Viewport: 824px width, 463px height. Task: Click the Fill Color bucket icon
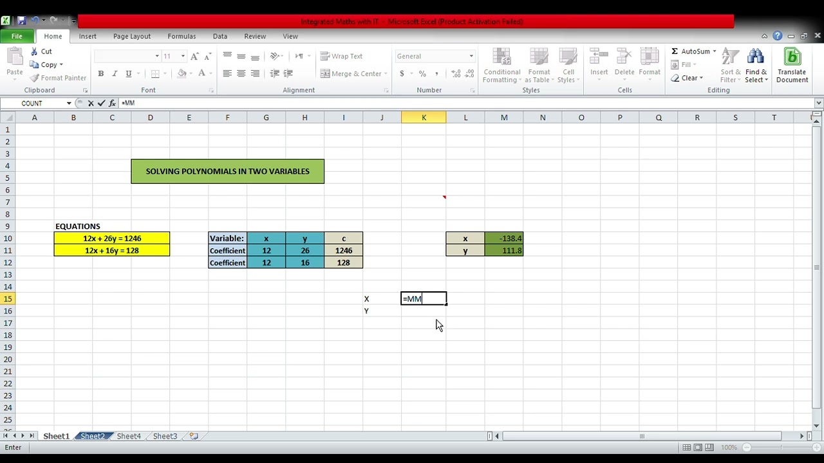[182, 73]
